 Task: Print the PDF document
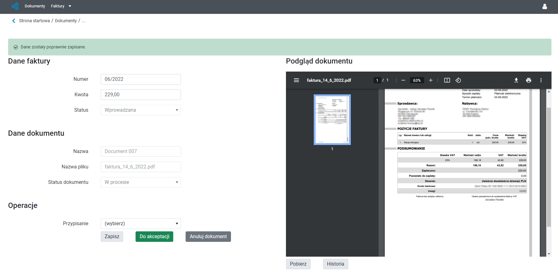[x=529, y=80]
